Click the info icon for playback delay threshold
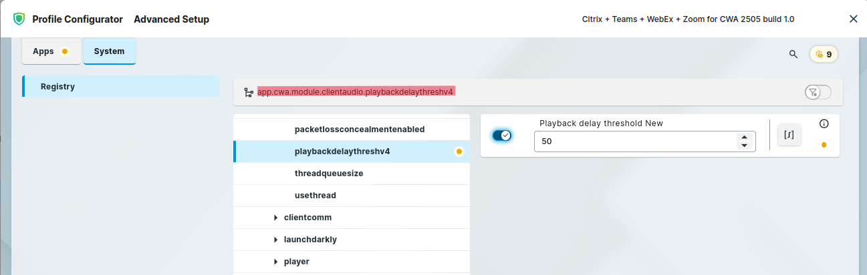 (824, 123)
